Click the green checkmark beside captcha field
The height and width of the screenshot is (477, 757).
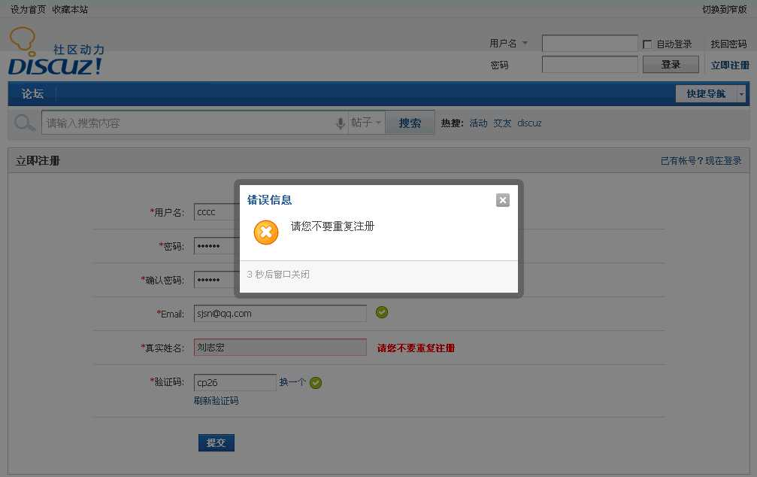316,382
